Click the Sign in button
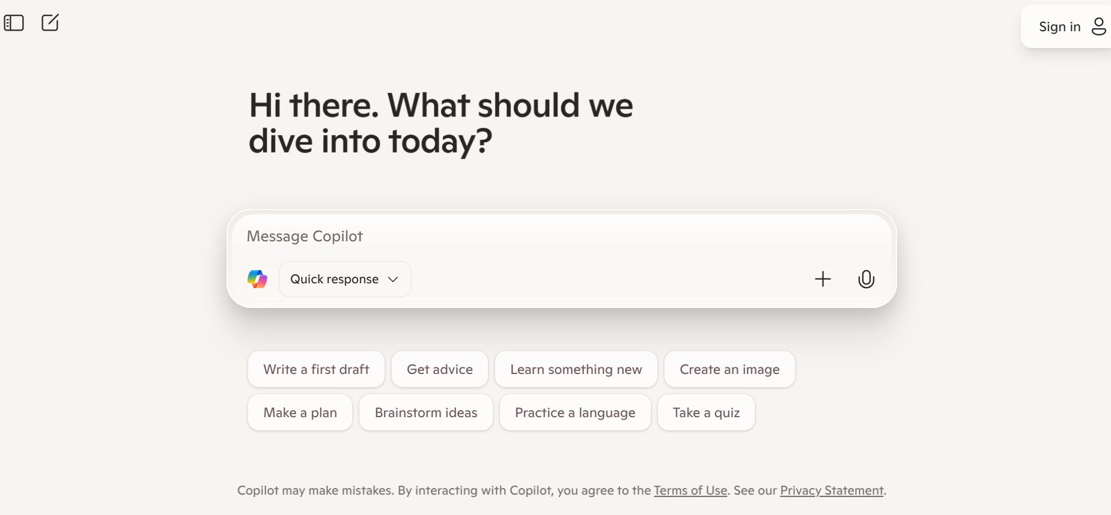This screenshot has height=515, width=1111. pyautogui.click(x=1059, y=26)
